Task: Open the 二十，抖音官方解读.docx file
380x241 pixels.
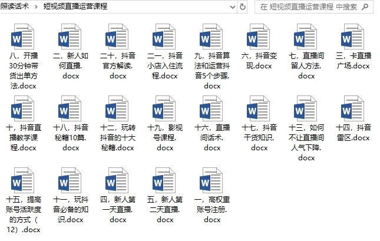Action: pos(117,39)
